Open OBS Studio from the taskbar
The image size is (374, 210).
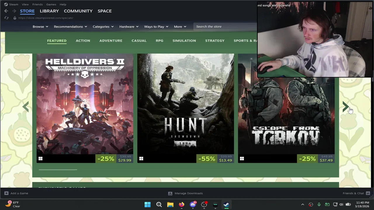point(204,204)
